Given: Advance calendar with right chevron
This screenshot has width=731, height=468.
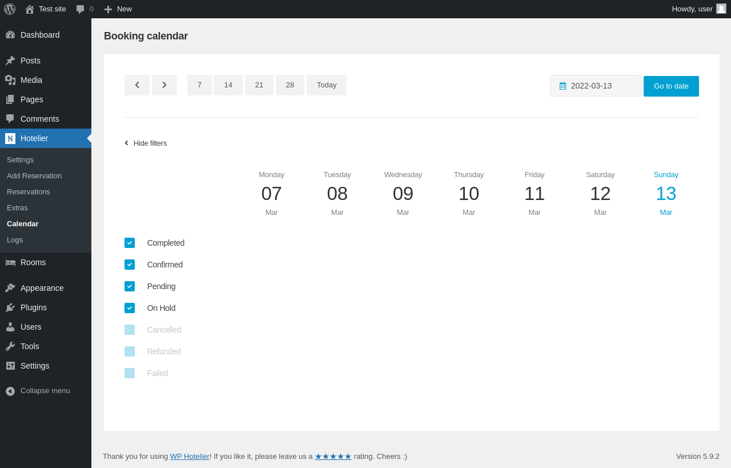Looking at the screenshot, I should [164, 85].
